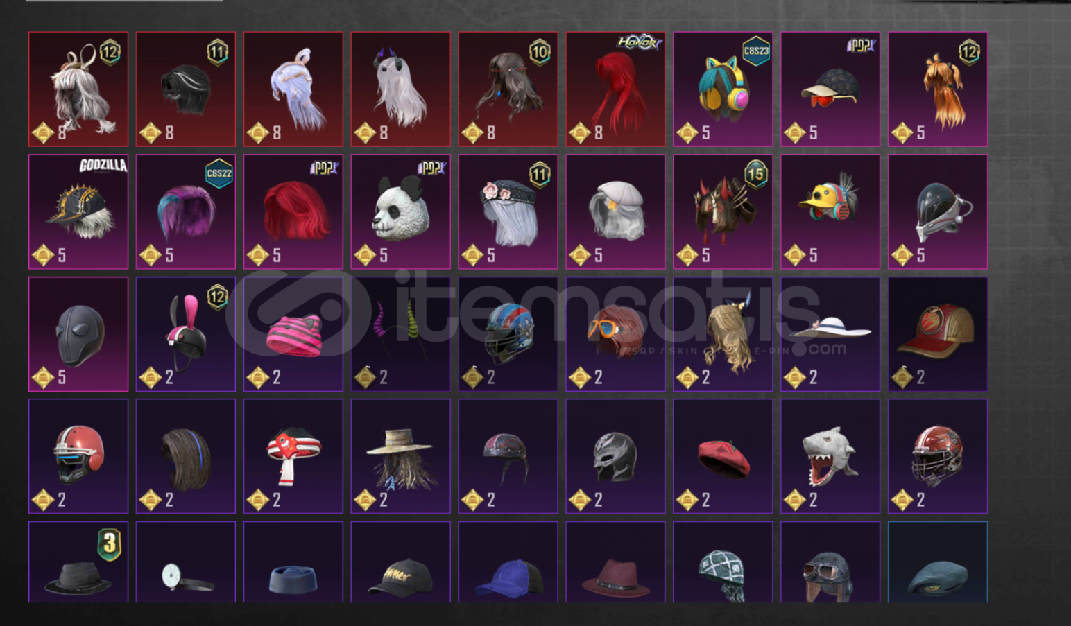Select the orange pigtails hair level 12
Image resolution: width=1071 pixels, height=626 pixels.
(x=938, y=89)
